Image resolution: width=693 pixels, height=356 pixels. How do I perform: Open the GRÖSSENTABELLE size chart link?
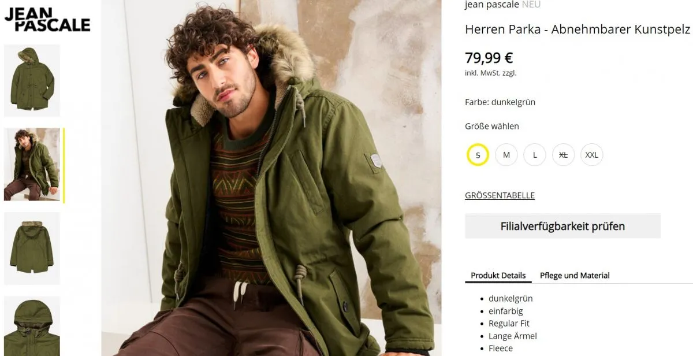pyautogui.click(x=500, y=195)
